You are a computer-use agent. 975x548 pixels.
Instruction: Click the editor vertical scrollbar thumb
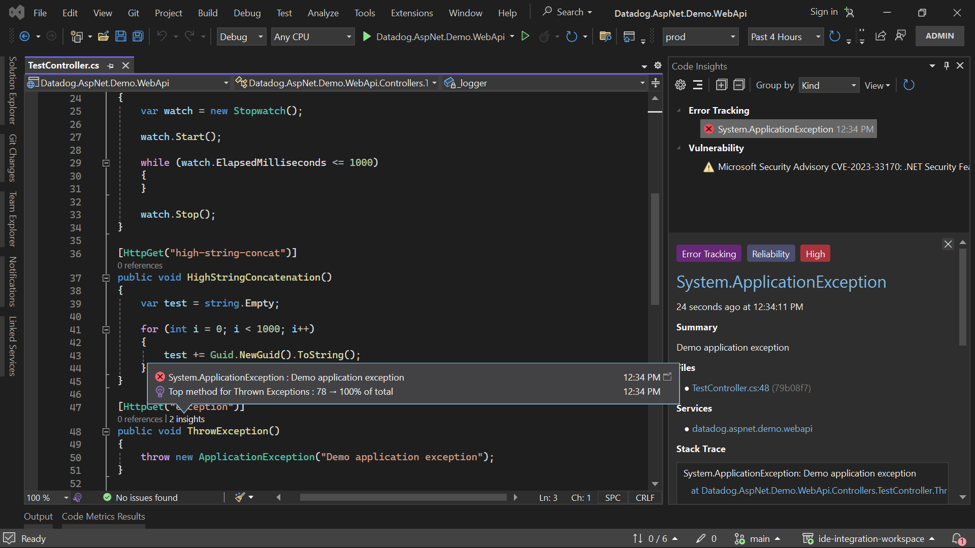655,249
